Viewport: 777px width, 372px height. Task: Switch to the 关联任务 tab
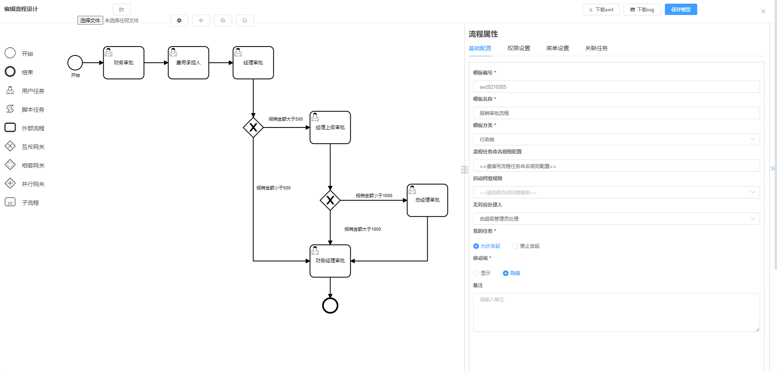(596, 48)
